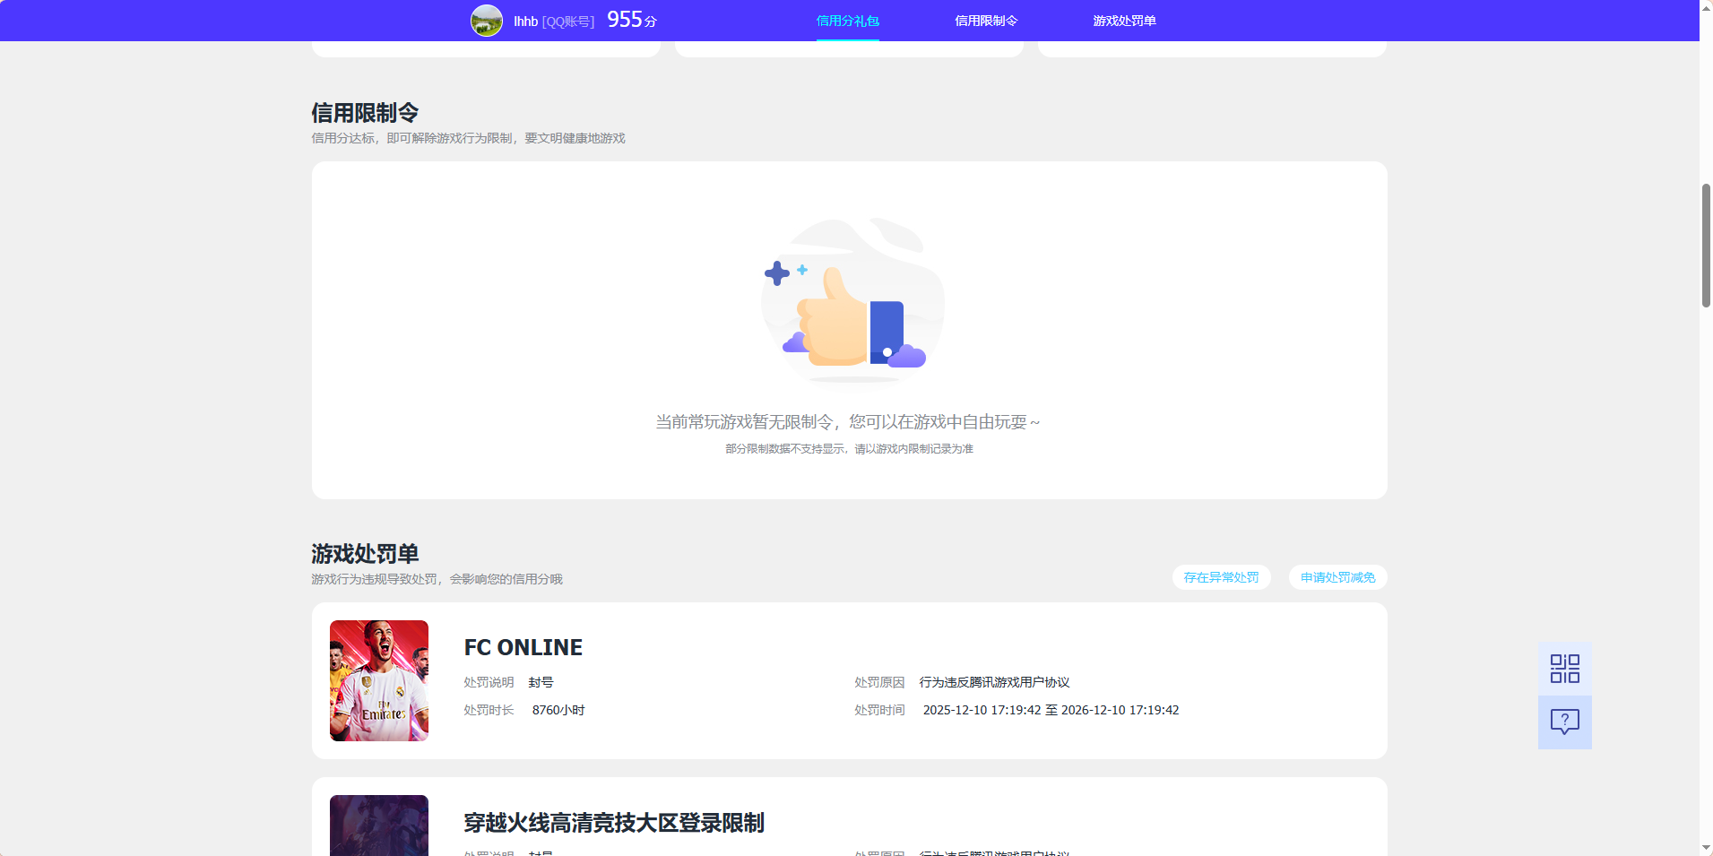The image size is (1713, 856).
Task: Click the user avatar in the header
Action: tap(487, 21)
